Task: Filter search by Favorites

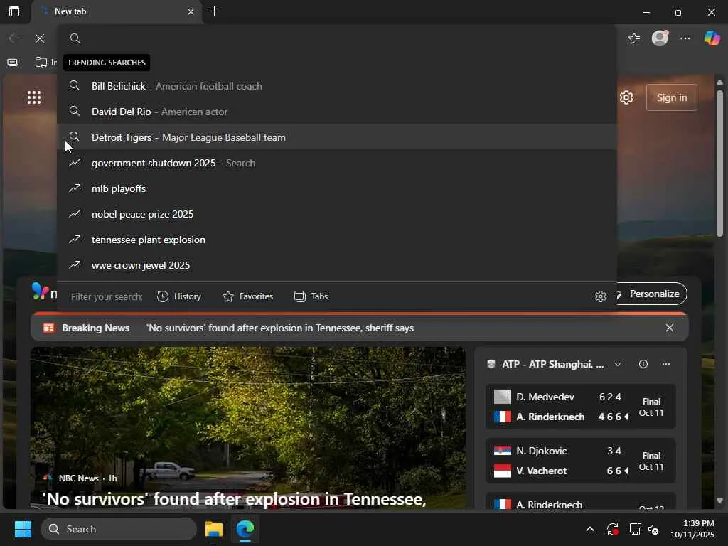Action: click(247, 296)
